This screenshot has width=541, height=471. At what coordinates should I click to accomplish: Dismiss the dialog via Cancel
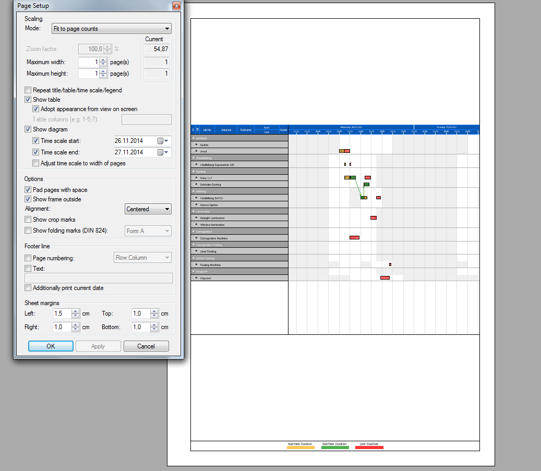tap(146, 346)
